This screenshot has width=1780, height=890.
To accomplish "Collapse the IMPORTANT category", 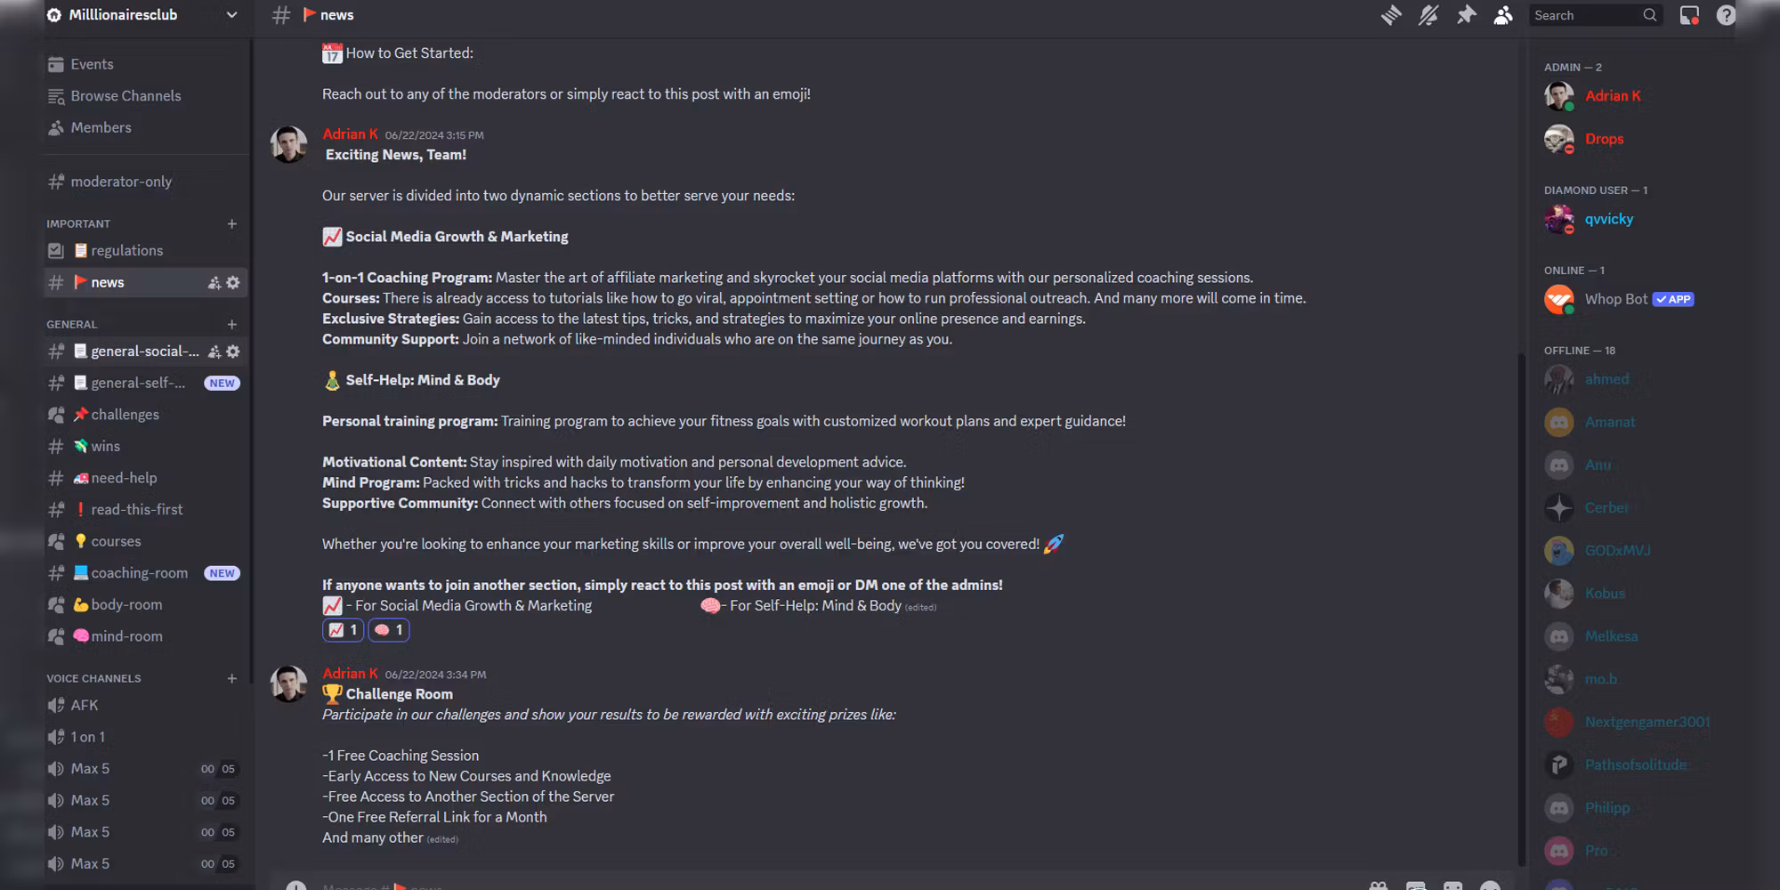I will [x=78, y=224].
